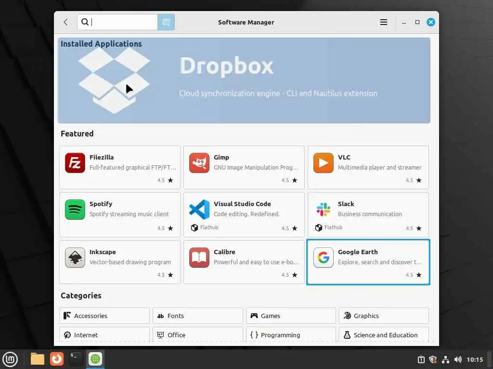Click the update shield tray icon
The image size is (493, 369).
coord(433,359)
